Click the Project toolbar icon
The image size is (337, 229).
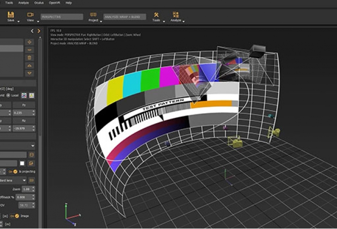coord(93,15)
